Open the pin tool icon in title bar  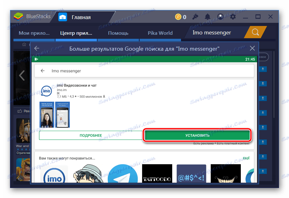click(195, 17)
